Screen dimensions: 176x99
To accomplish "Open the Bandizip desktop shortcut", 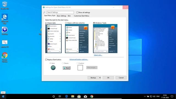I will tap(5, 31).
